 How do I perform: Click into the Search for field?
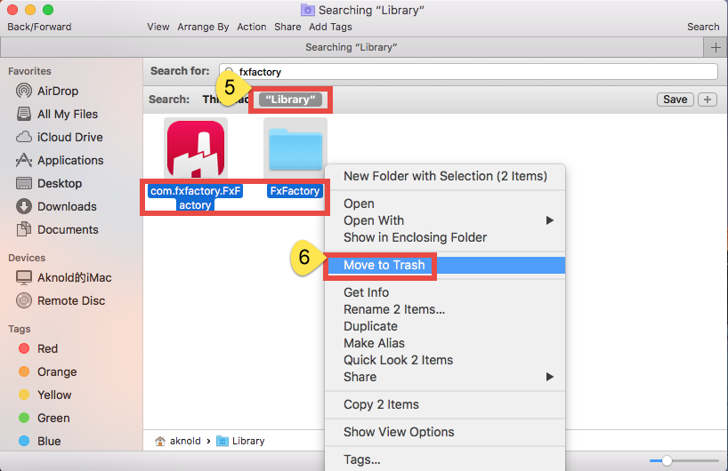tap(468, 72)
